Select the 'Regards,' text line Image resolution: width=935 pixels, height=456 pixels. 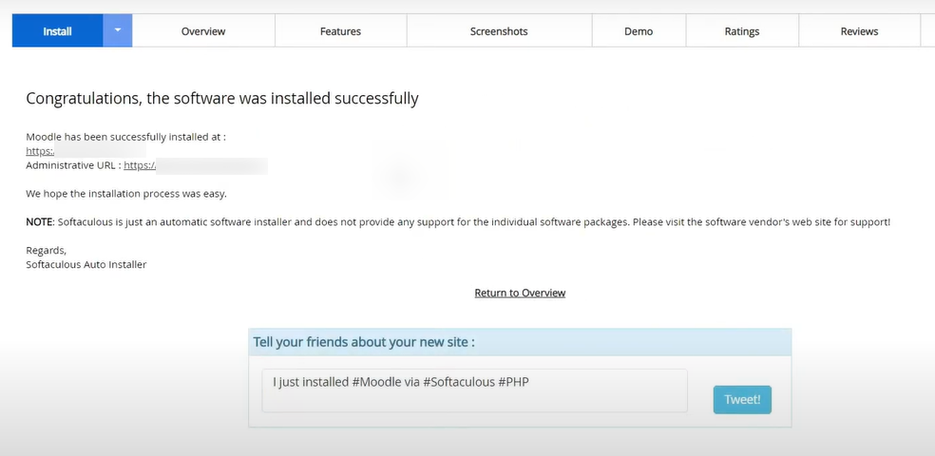pyautogui.click(x=47, y=251)
